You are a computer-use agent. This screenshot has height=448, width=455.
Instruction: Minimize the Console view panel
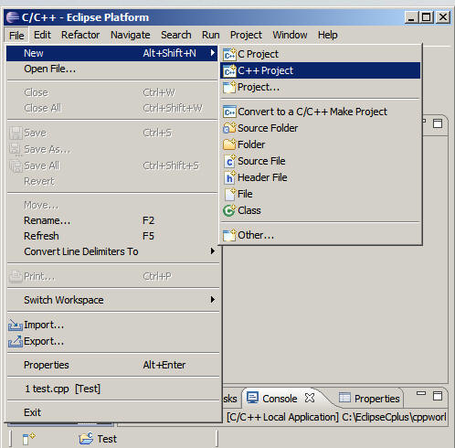(x=421, y=393)
